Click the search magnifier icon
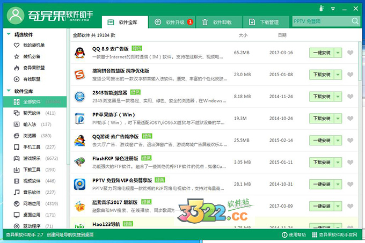Screen dimensions: 365x243 (355, 21)
